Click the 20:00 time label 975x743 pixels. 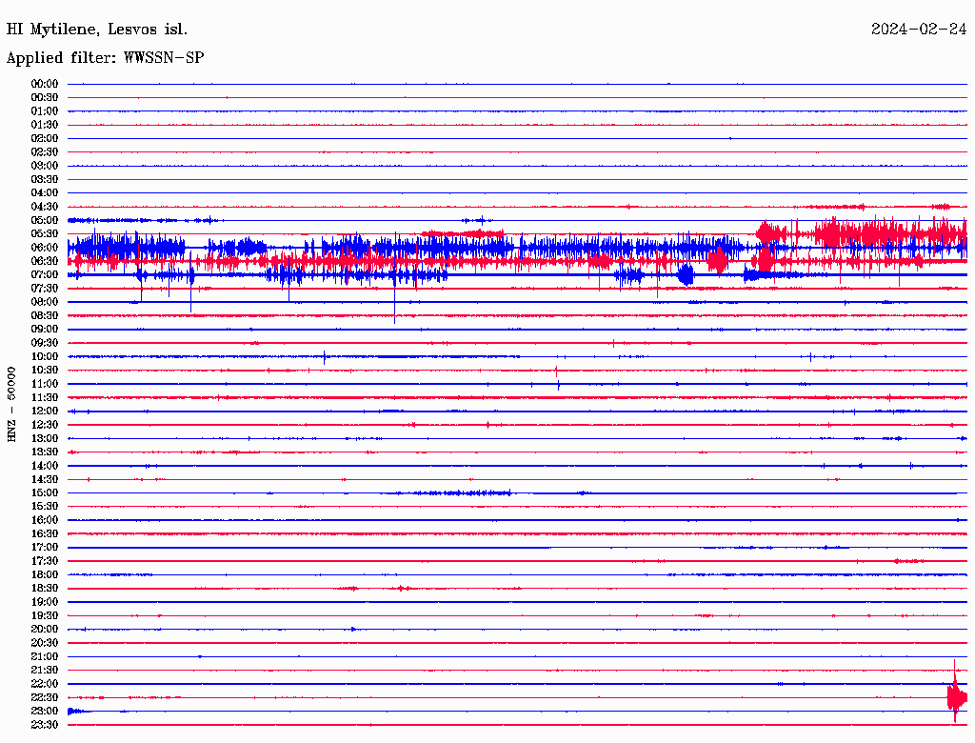pos(45,629)
